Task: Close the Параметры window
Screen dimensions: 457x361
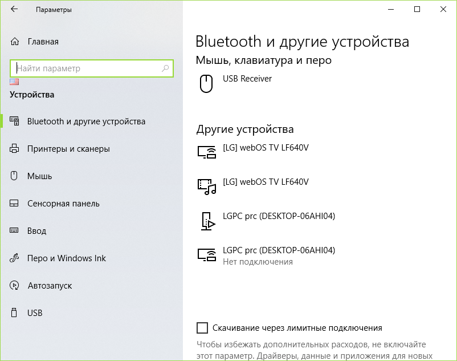Action: coord(443,9)
